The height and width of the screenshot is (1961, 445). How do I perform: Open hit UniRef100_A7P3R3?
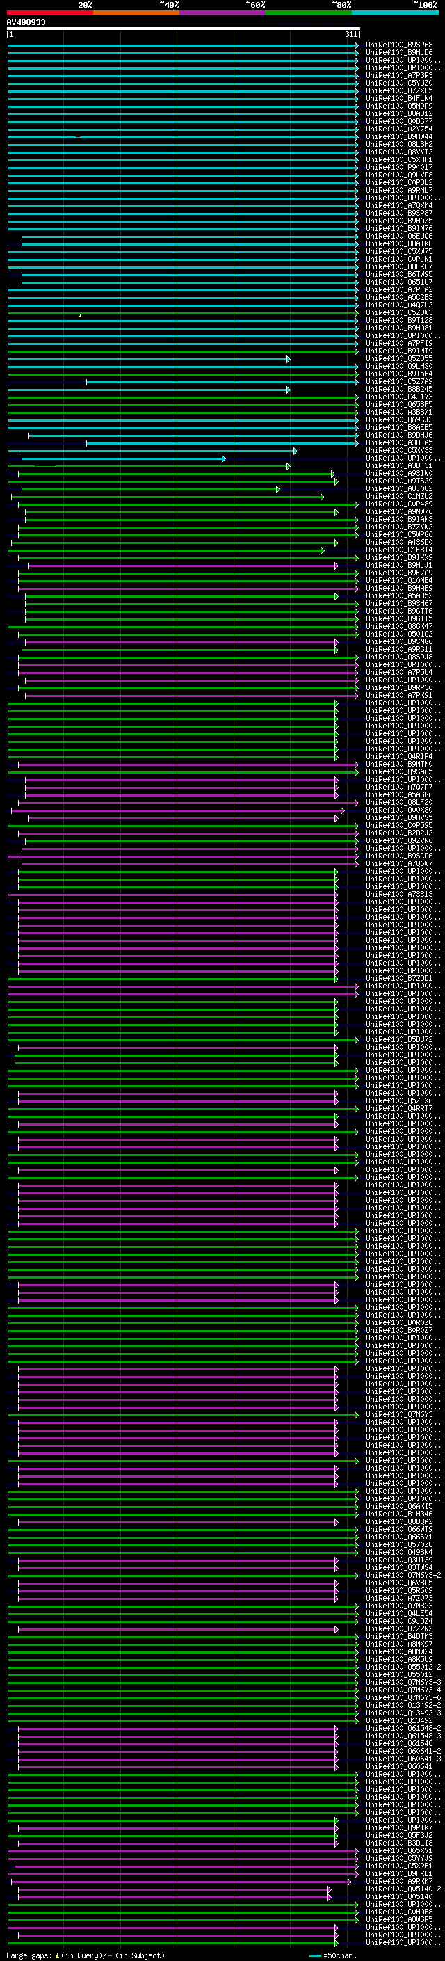[398, 75]
